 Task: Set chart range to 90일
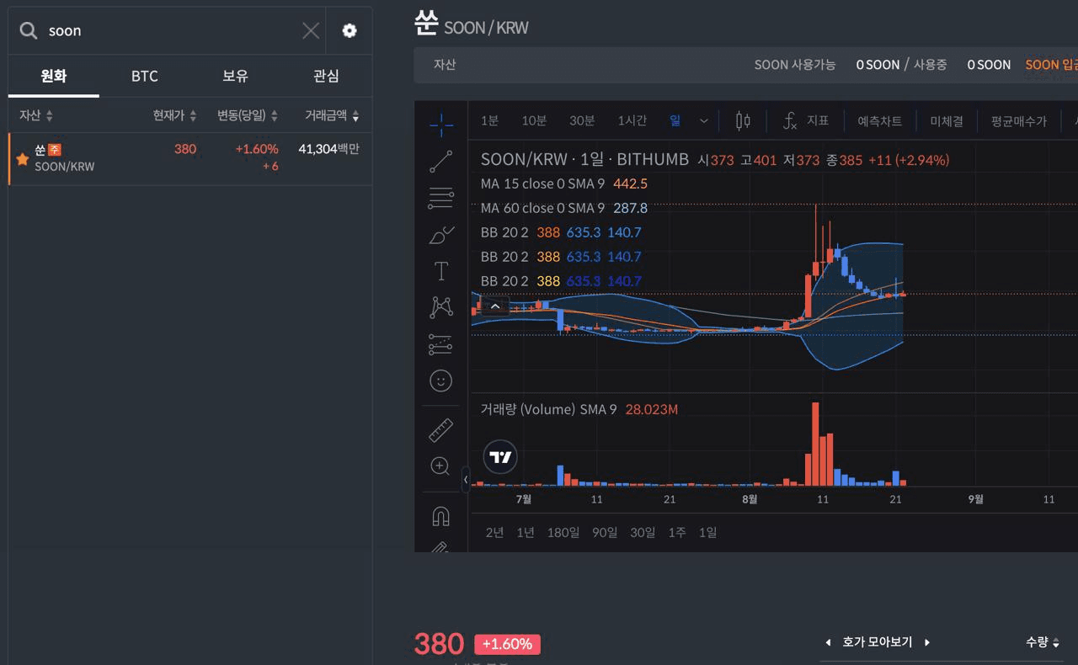pos(605,532)
